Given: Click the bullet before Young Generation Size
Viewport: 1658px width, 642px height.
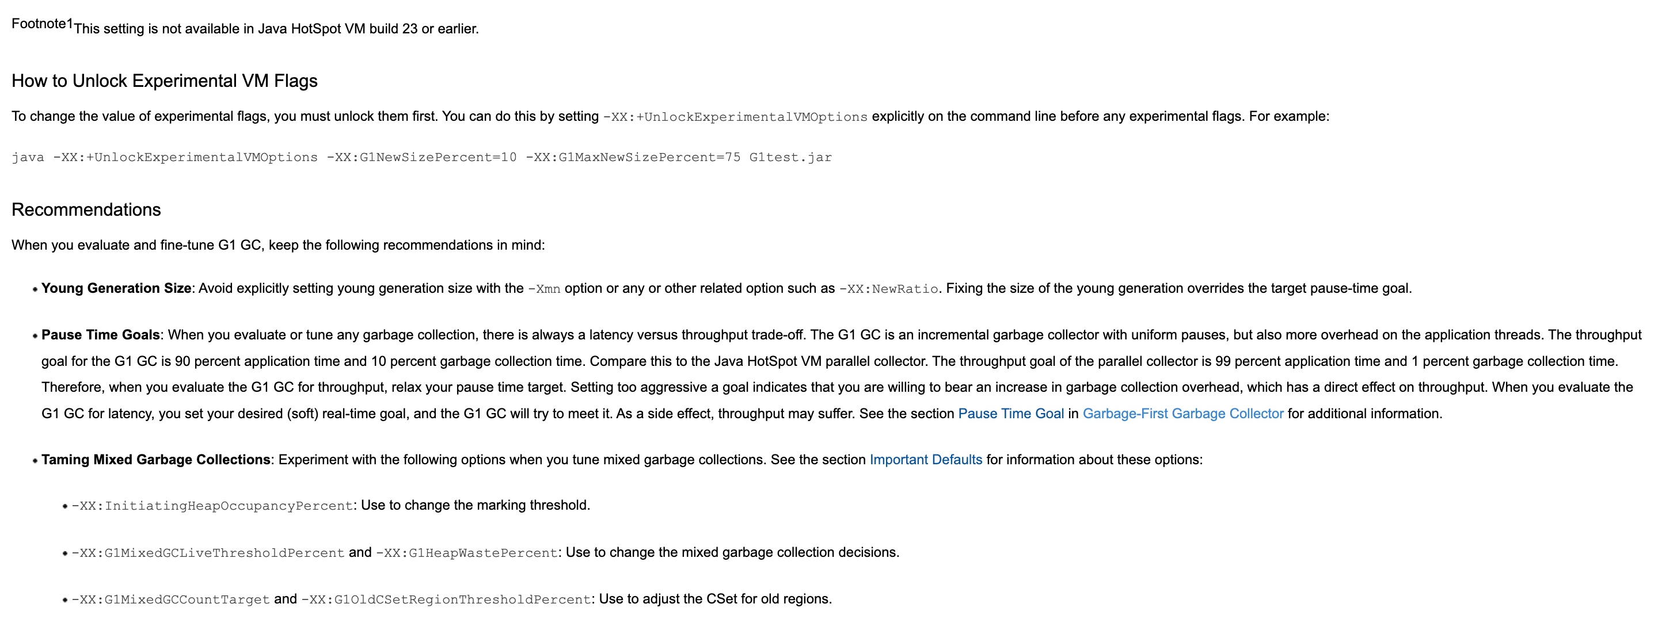Looking at the screenshot, I should 35,289.
